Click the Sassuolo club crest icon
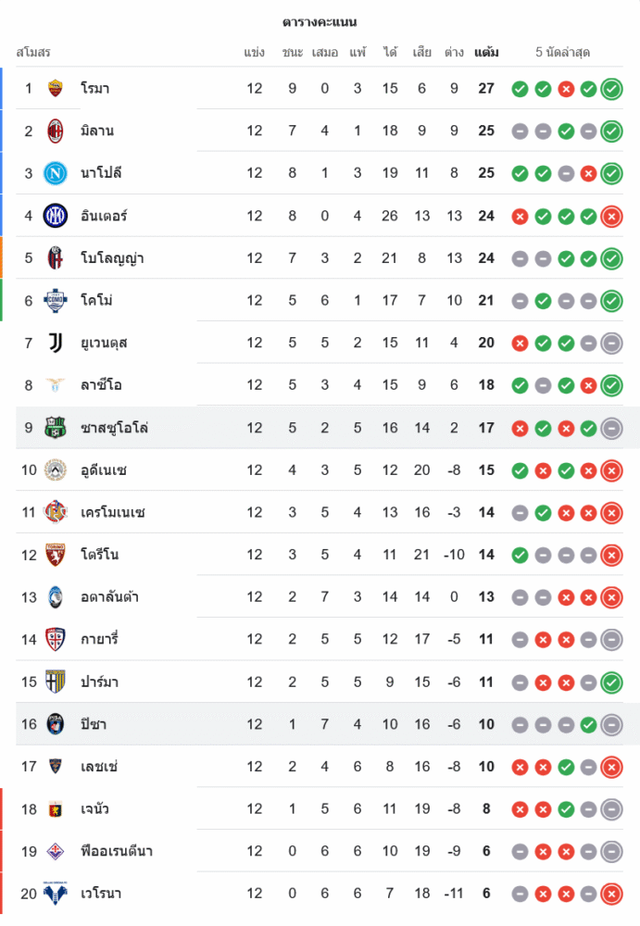This screenshot has width=640, height=926. [x=56, y=428]
